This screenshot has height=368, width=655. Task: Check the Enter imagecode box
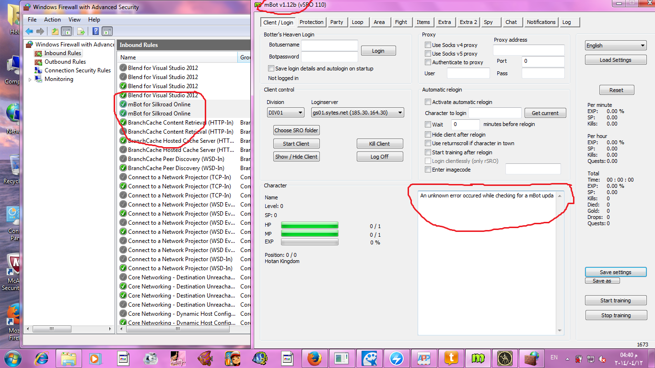click(x=428, y=170)
